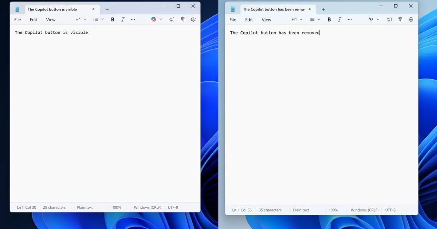Maximize the left Notepad window

(x=178, y=6)
